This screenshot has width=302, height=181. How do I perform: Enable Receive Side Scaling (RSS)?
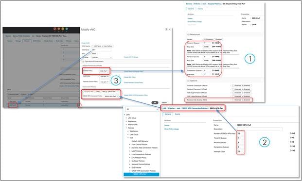[x=243, y=100]
